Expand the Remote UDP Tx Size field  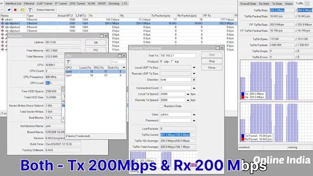[x=194, y=74]
